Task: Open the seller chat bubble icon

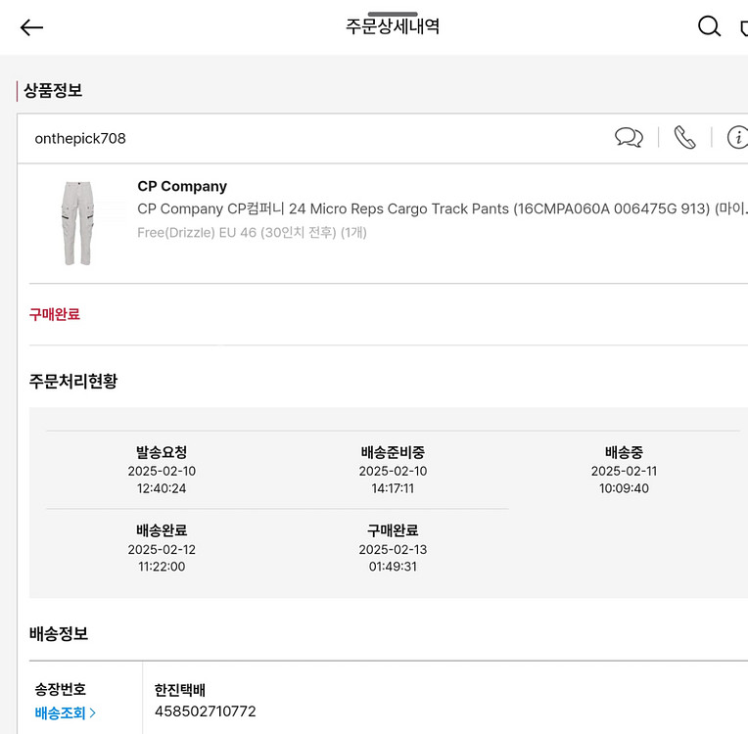Action: (629, 137)
